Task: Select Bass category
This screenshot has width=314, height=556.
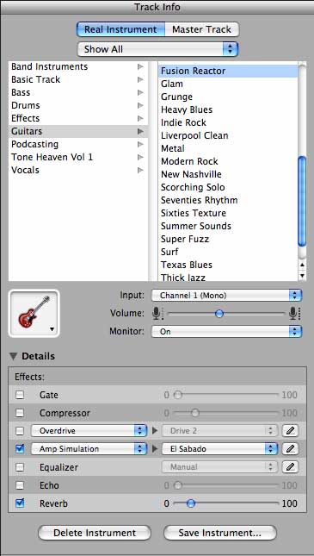Action: [x=78, y=92]
